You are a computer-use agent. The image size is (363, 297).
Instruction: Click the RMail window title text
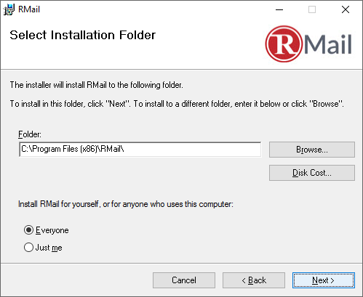pyautogui.click(x=29, y=9)
